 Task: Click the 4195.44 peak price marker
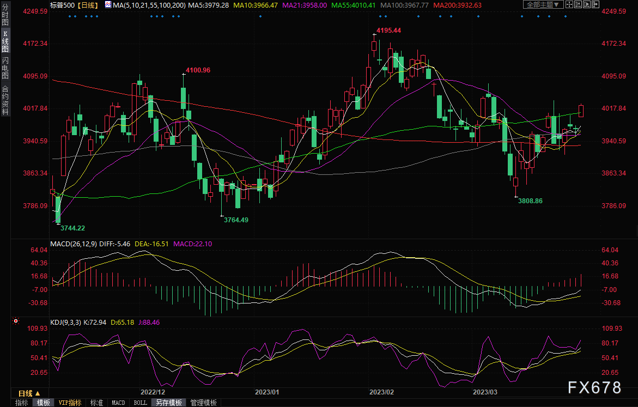[x=388, y=31]
